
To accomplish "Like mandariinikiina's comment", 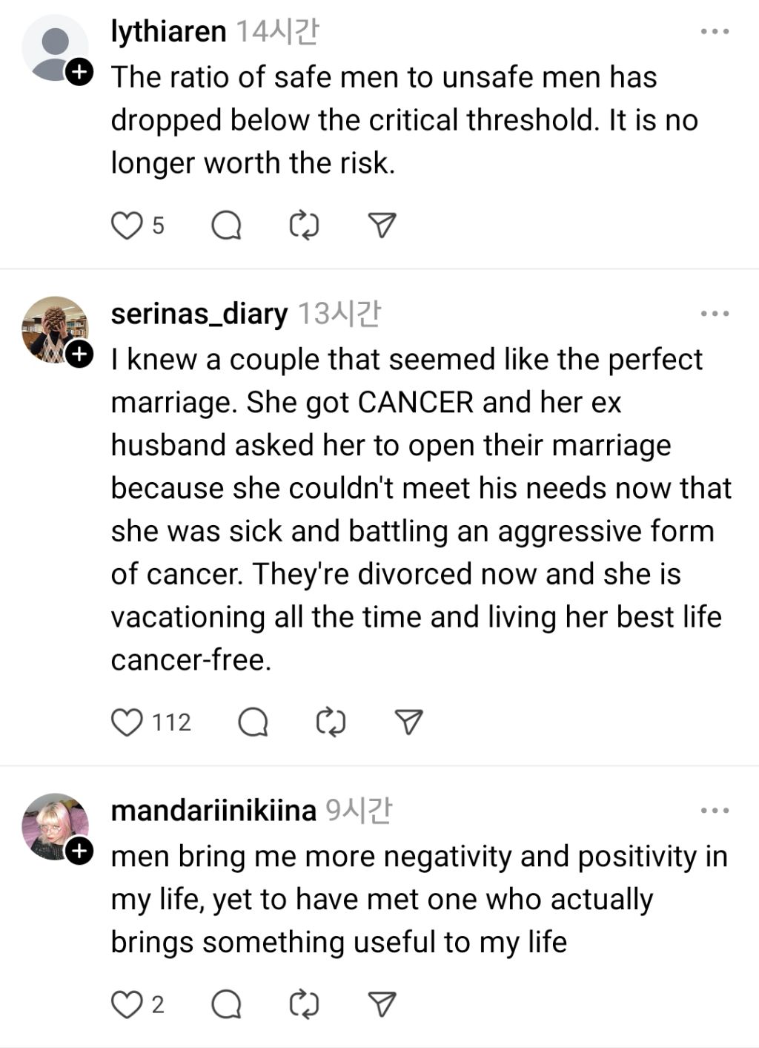I will click(126, 1005).
